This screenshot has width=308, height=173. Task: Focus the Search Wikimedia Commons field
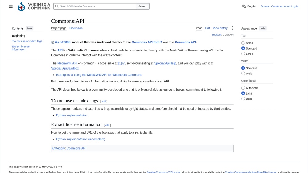point(95,6)
